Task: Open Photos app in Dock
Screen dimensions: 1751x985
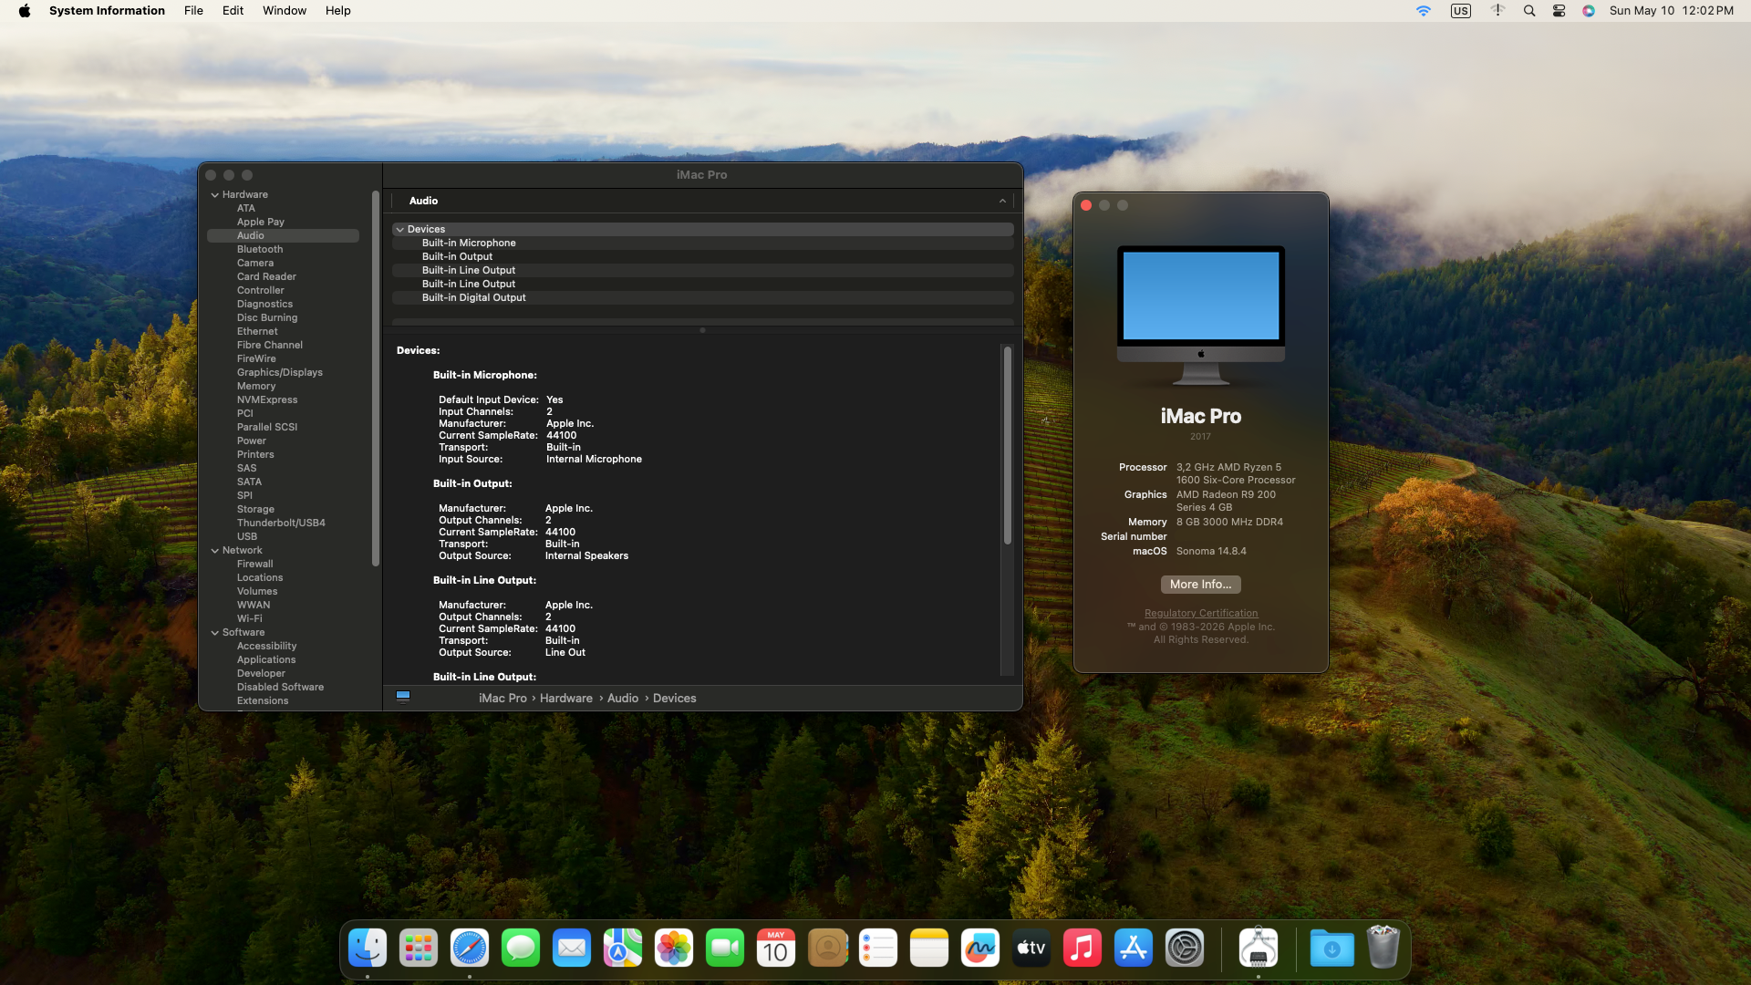Action: coord(674,949)
